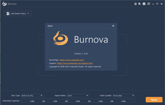Click the Aspect Ratio label
Viewport: 165px width, 105px height.
(60, 96)
